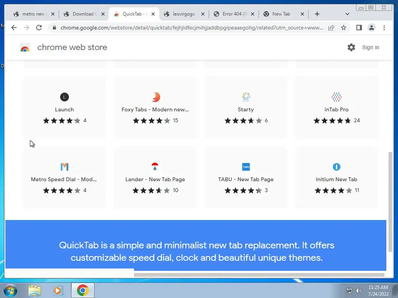Select the QuickTab tab

(x=134, y=14)
